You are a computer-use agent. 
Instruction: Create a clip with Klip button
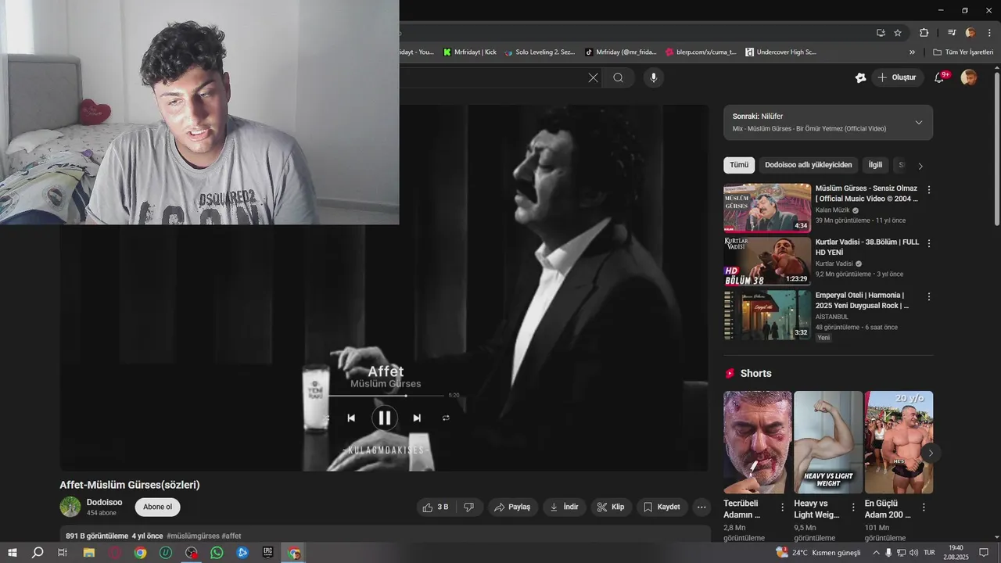611,507
